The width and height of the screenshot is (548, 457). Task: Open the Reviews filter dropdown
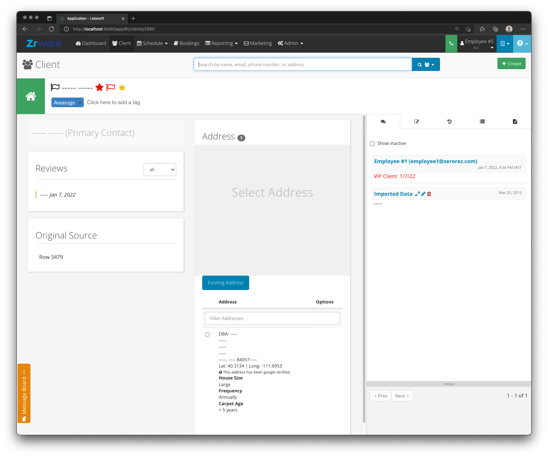point(160,170)
